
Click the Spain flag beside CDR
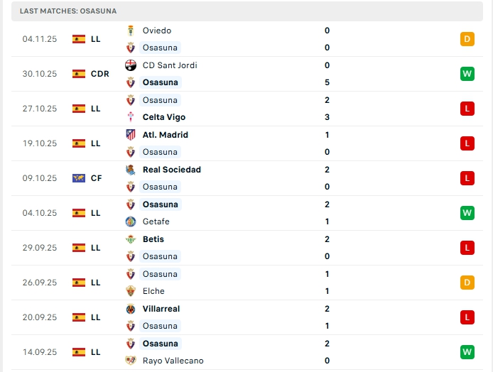(79, 74)
